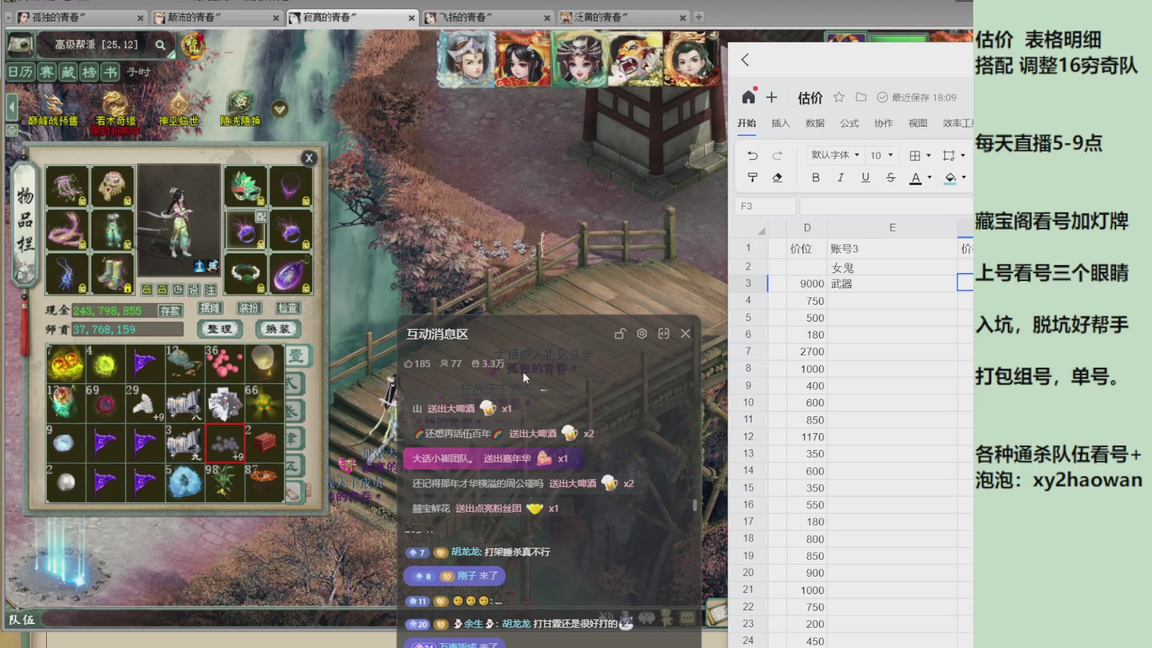The height and width of the screenshot is (648, 1152).
Task: Open the 日历 calendar button
Action: coord(20,73)
